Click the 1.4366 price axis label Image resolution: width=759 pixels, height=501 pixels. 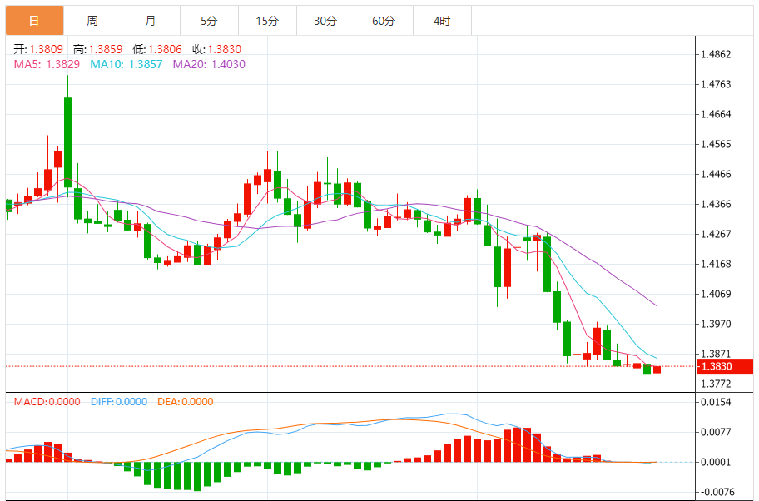coord(716,204)
